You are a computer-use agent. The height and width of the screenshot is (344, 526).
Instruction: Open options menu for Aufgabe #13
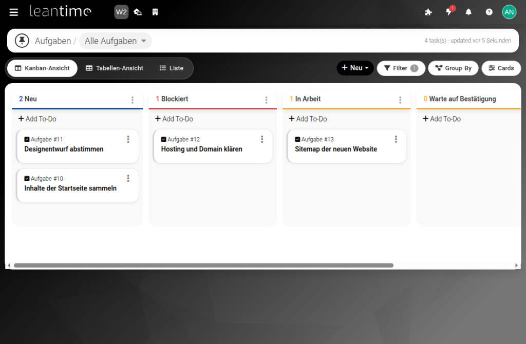click(x=396, y=139)
